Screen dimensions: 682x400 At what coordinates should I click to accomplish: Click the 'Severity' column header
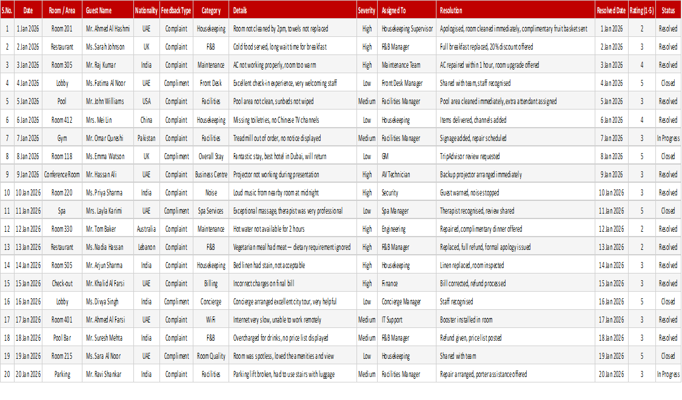(367, 10)
